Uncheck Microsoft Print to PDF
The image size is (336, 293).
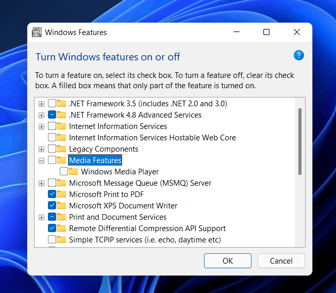[52, 194]
